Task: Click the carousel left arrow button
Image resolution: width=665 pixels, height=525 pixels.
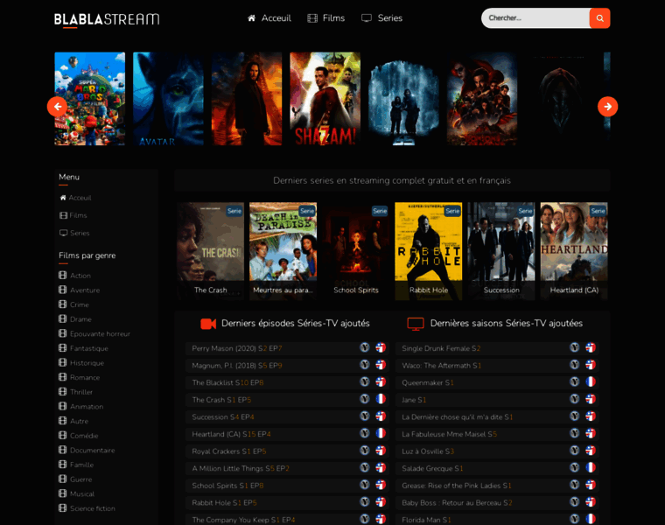Action: [57, 107]
